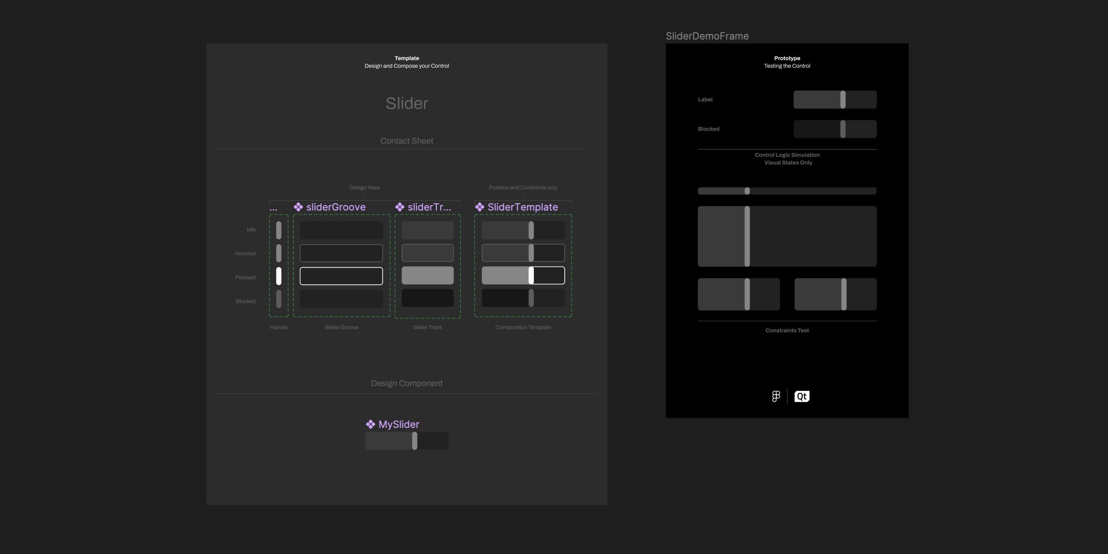Select the Pressed state sliderGroove variant
1108x554 pixels.
click(x=341, y=276)
